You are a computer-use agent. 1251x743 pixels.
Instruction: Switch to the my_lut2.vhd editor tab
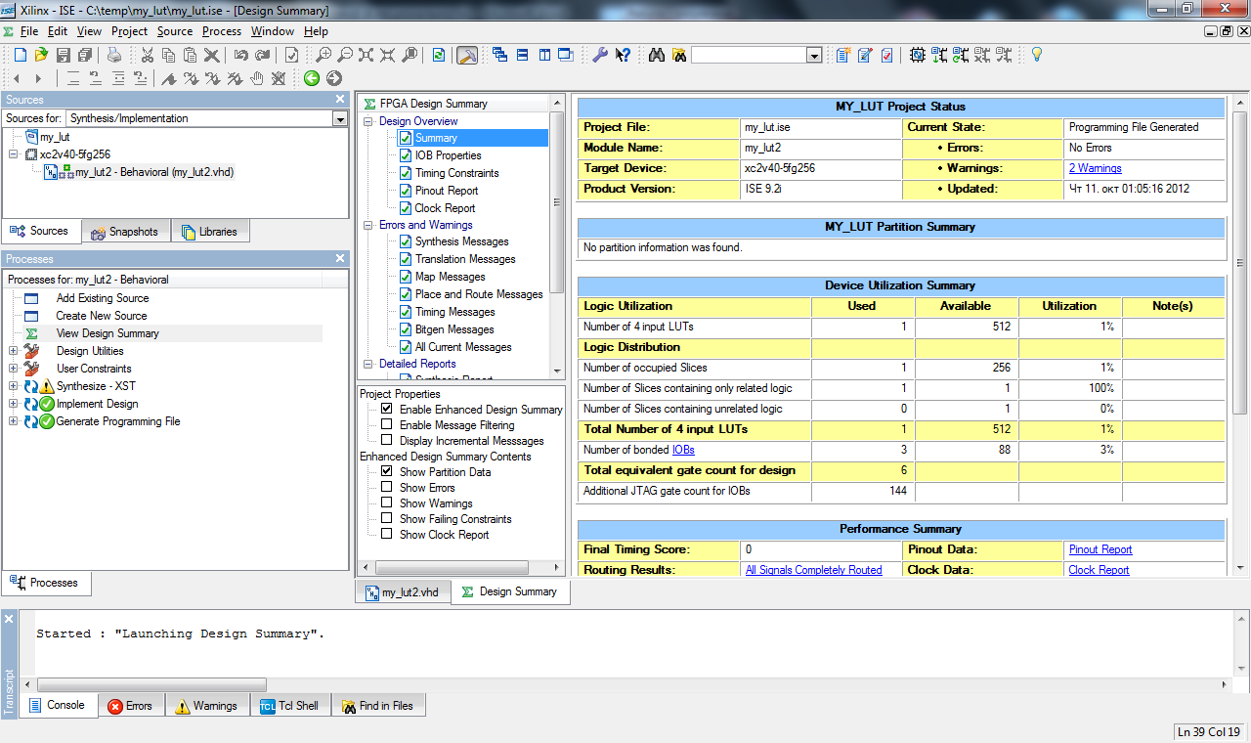402,592
